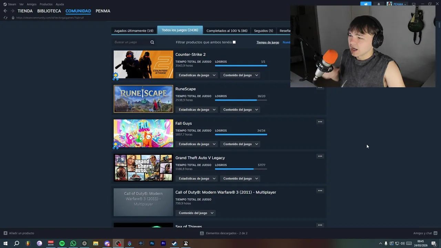The image size is (441, 248).
Task: Select the Todos los juegos (2436) tab
Action: tap(180, 30)
